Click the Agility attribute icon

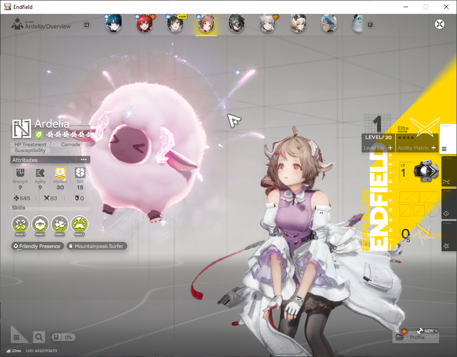pyautogui.click(x=40, y=173)
